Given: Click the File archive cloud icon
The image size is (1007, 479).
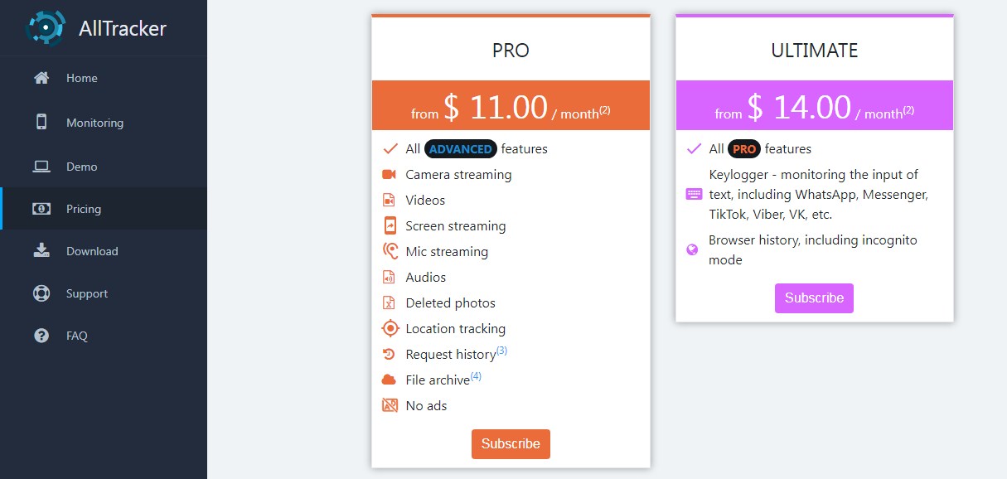Looking at the screenshot, I should [390, 380].
